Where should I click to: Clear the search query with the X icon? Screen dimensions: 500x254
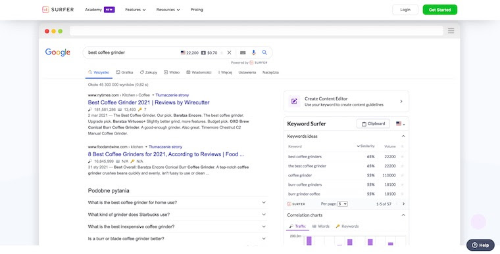pyautogui.click(x=229, y=53)
